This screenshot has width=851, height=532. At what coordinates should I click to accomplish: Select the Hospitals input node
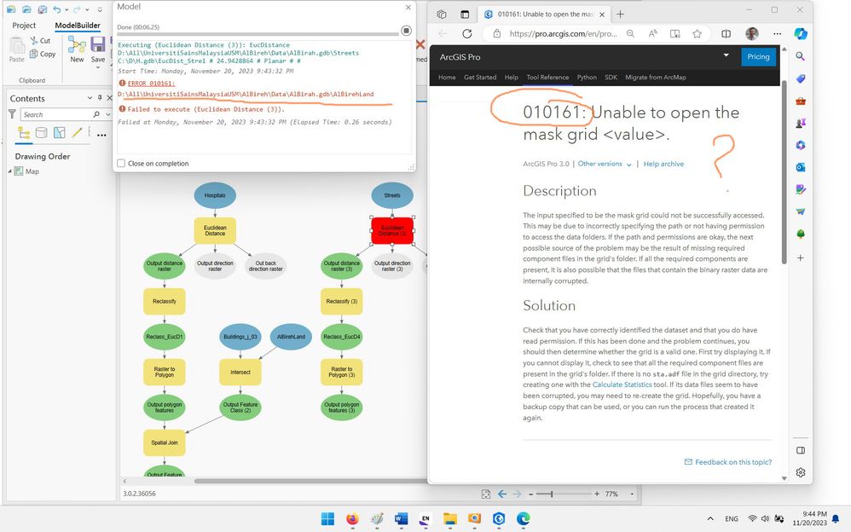(215, 195)
